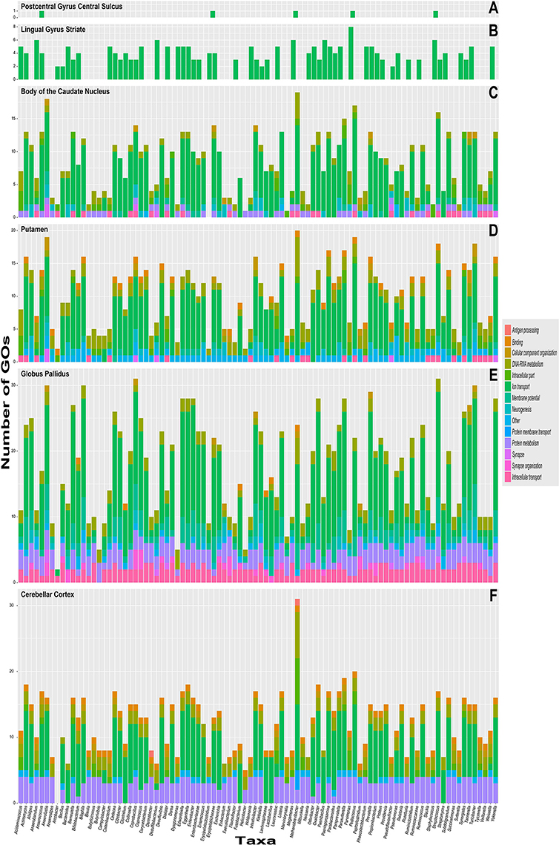The height and width of the screenshot is (845, 559).
Task: Select the 'Intracellular part' legend label
Action: click(x=524, y=376)
